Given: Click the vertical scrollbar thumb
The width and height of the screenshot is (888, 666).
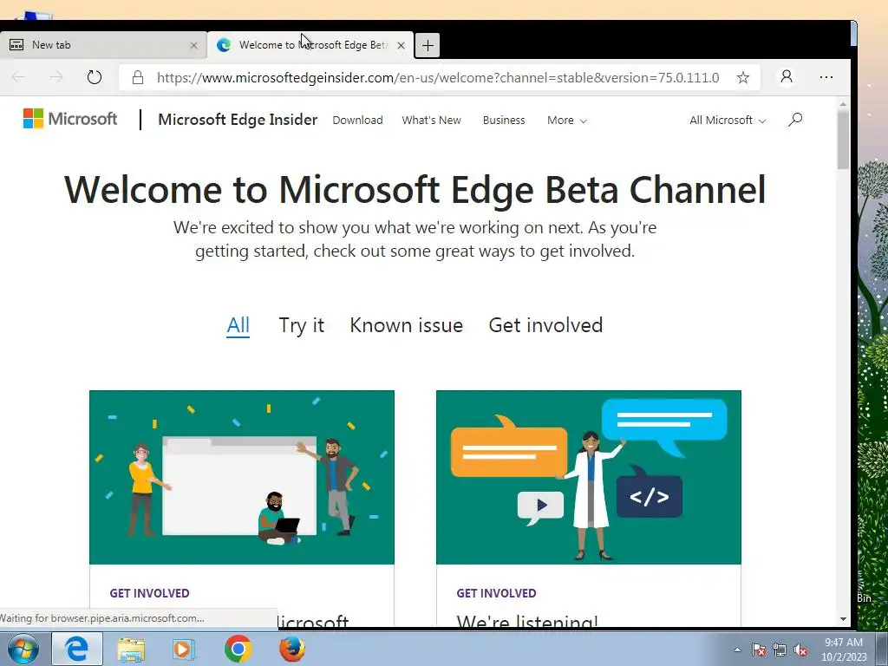Looking at the screenshot, I should pos(843,140).
